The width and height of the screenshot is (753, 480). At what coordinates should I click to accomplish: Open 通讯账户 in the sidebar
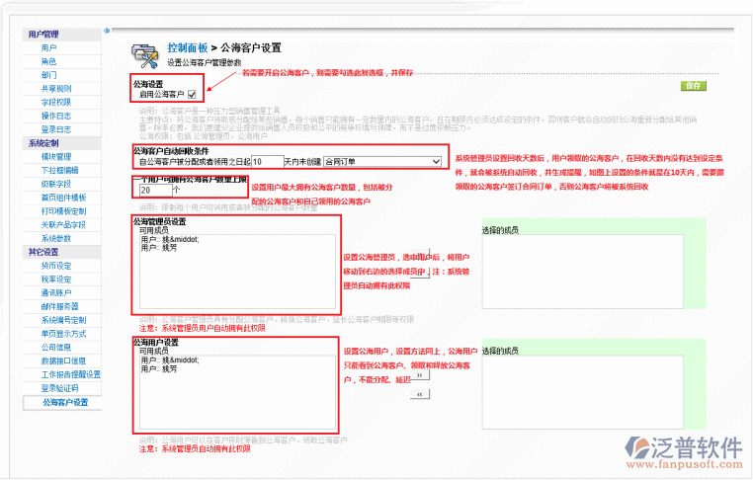click(x=56, y=292)
